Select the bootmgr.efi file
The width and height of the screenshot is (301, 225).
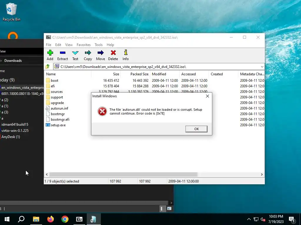60,120
